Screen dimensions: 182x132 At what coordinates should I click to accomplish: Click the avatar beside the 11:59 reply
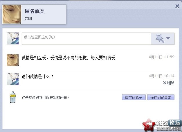[x=13, y=60]
